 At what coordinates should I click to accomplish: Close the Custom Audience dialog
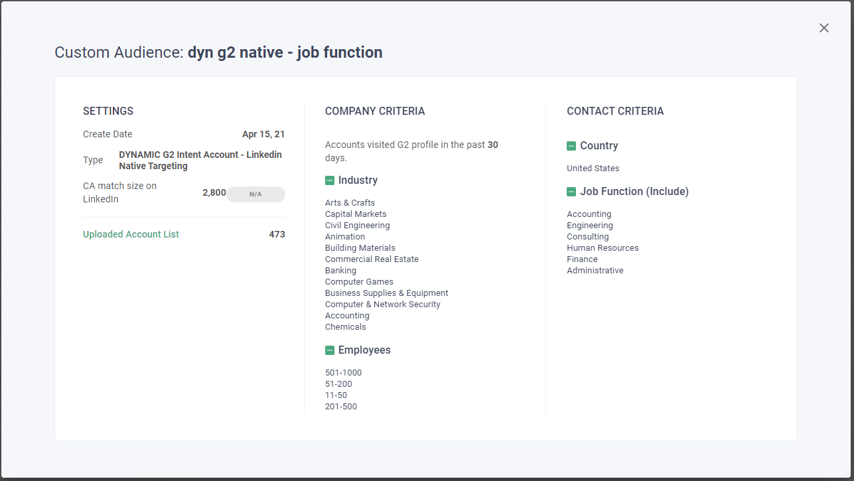824,28
